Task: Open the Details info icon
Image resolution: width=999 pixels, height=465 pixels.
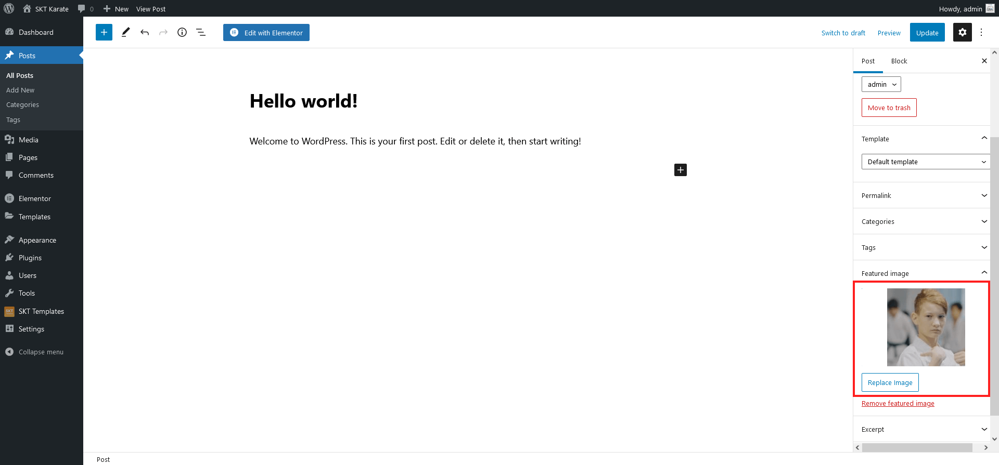Action: coord(182,32)
